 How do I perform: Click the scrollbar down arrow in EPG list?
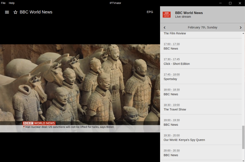click(243, 161)
